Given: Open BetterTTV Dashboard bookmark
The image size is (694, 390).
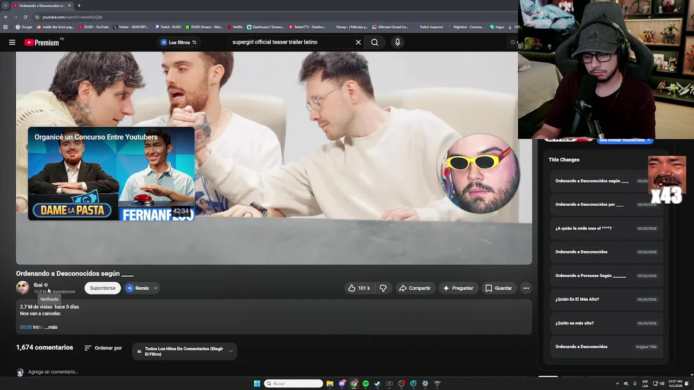Looking at the screenshot, I should point(307,27).
